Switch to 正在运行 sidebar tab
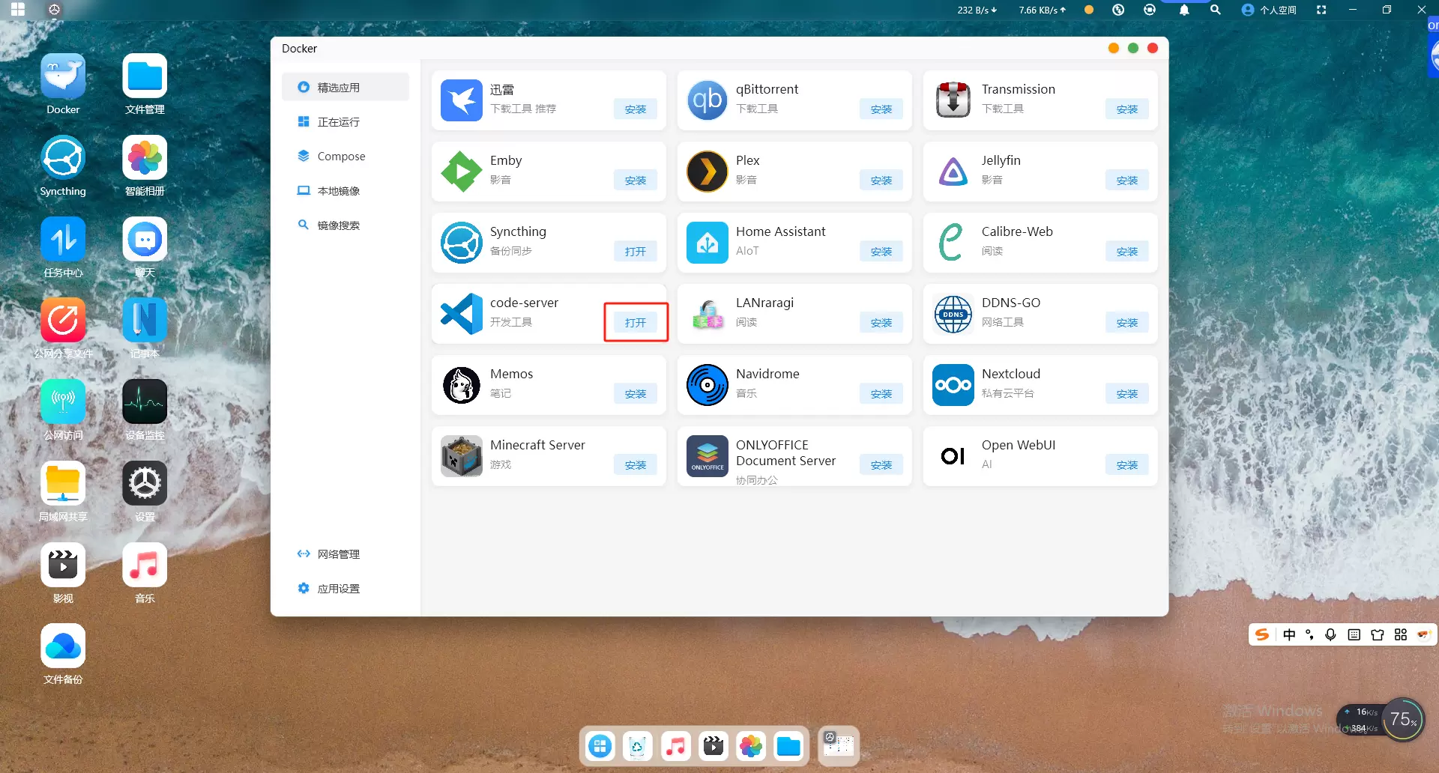 coord(338,122)
